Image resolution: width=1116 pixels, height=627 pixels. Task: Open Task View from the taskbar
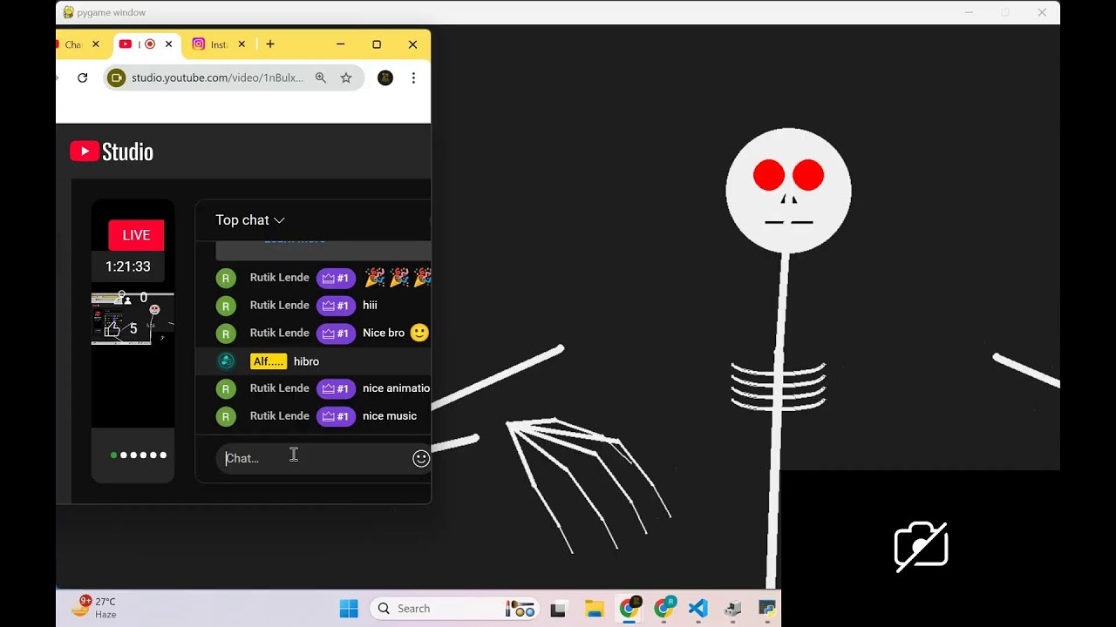coord(558,609)
